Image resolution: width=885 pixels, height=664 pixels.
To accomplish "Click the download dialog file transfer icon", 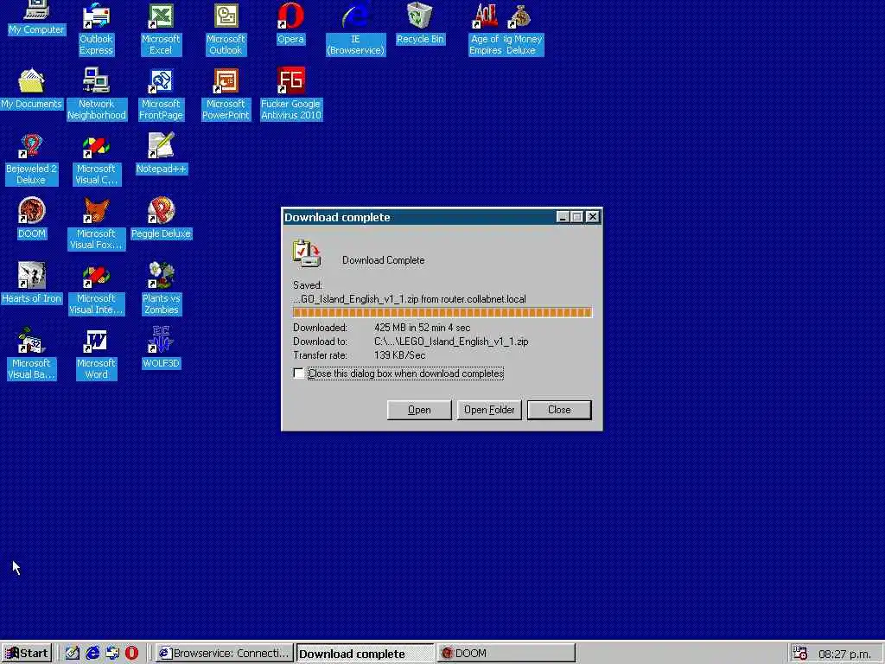I will 307,254.
